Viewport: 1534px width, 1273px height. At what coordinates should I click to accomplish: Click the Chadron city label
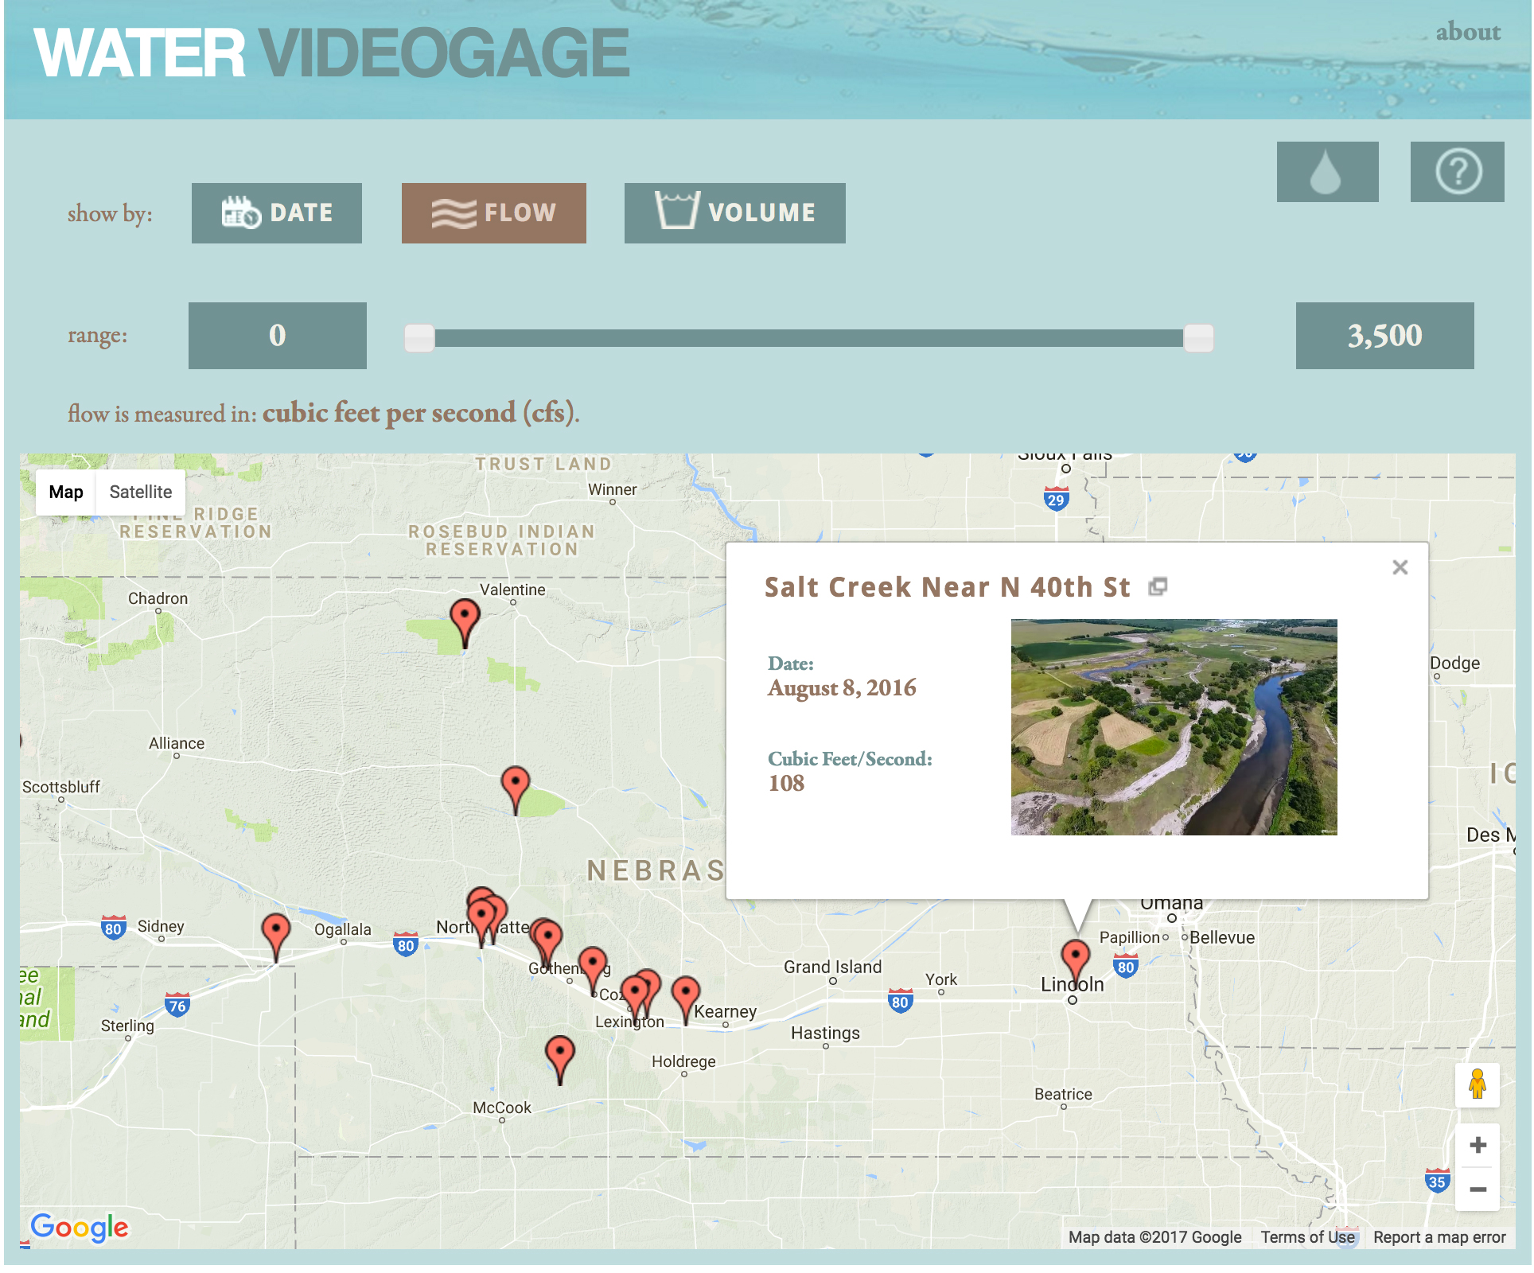[x=158, y=598]
